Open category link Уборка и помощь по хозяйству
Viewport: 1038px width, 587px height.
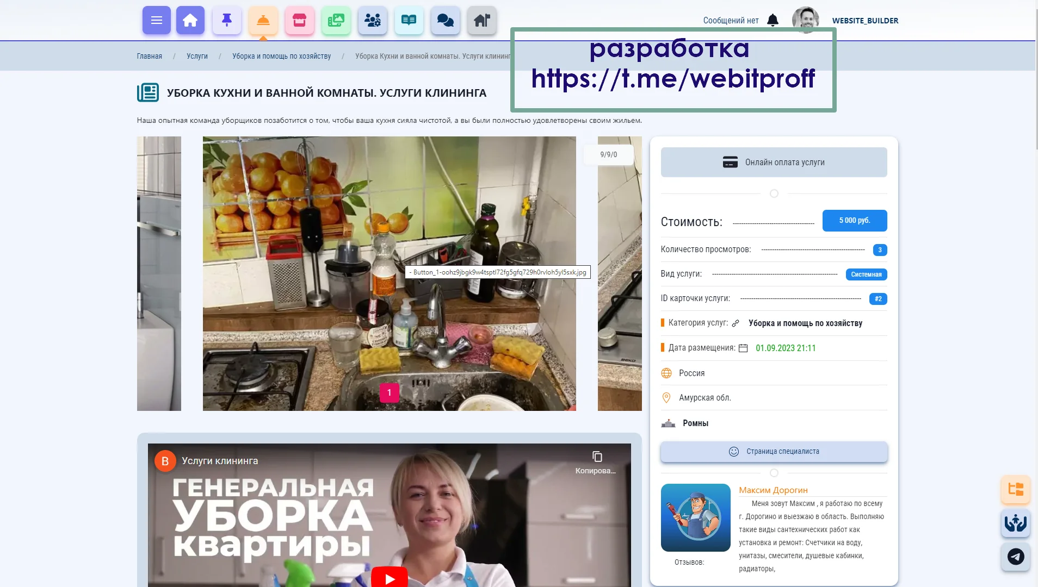pyautogui.click(x=805, y=323)
